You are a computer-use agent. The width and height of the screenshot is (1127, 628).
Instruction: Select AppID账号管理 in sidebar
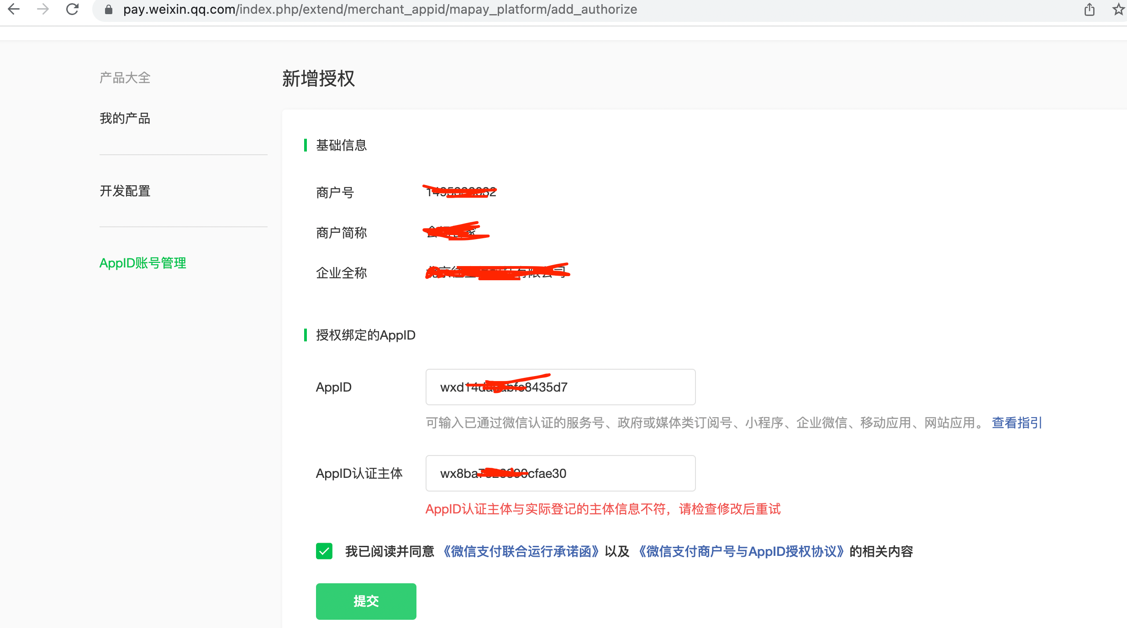coord(142,263)
